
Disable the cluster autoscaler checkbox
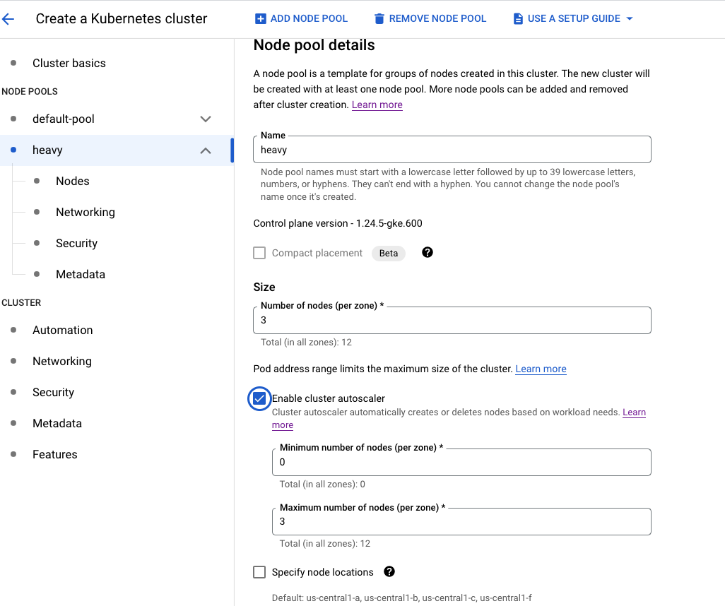point(259,399)
